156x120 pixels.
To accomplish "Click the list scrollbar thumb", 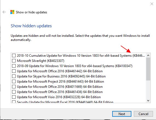I will point(148,69).
